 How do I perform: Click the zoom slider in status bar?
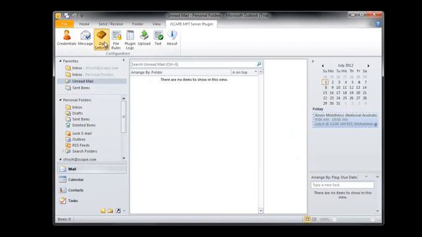pyautogui.click(x=353, y=219)
